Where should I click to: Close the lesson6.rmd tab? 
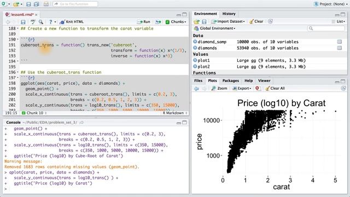click(36, 15)
